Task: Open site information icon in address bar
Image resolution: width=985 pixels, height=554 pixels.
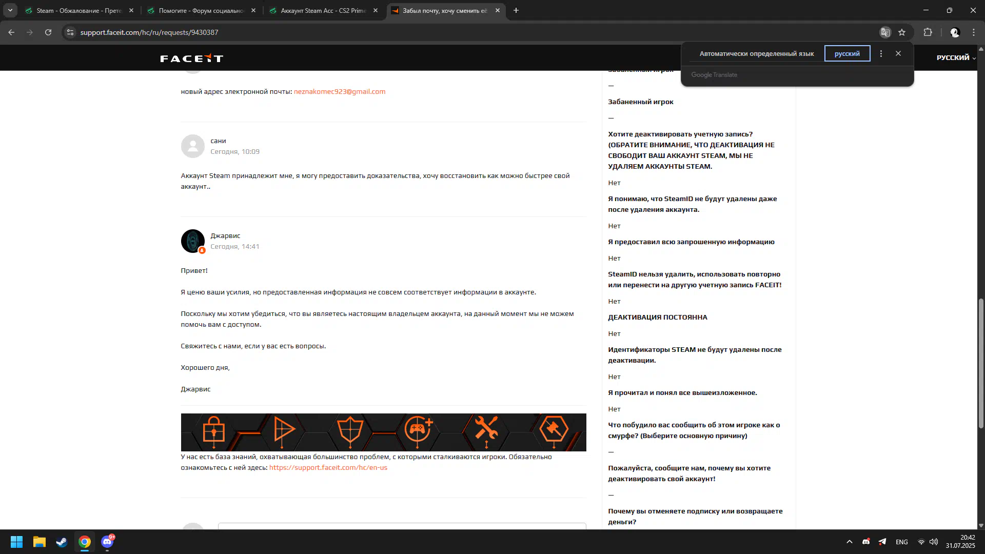Action: [x=70, y=32]
